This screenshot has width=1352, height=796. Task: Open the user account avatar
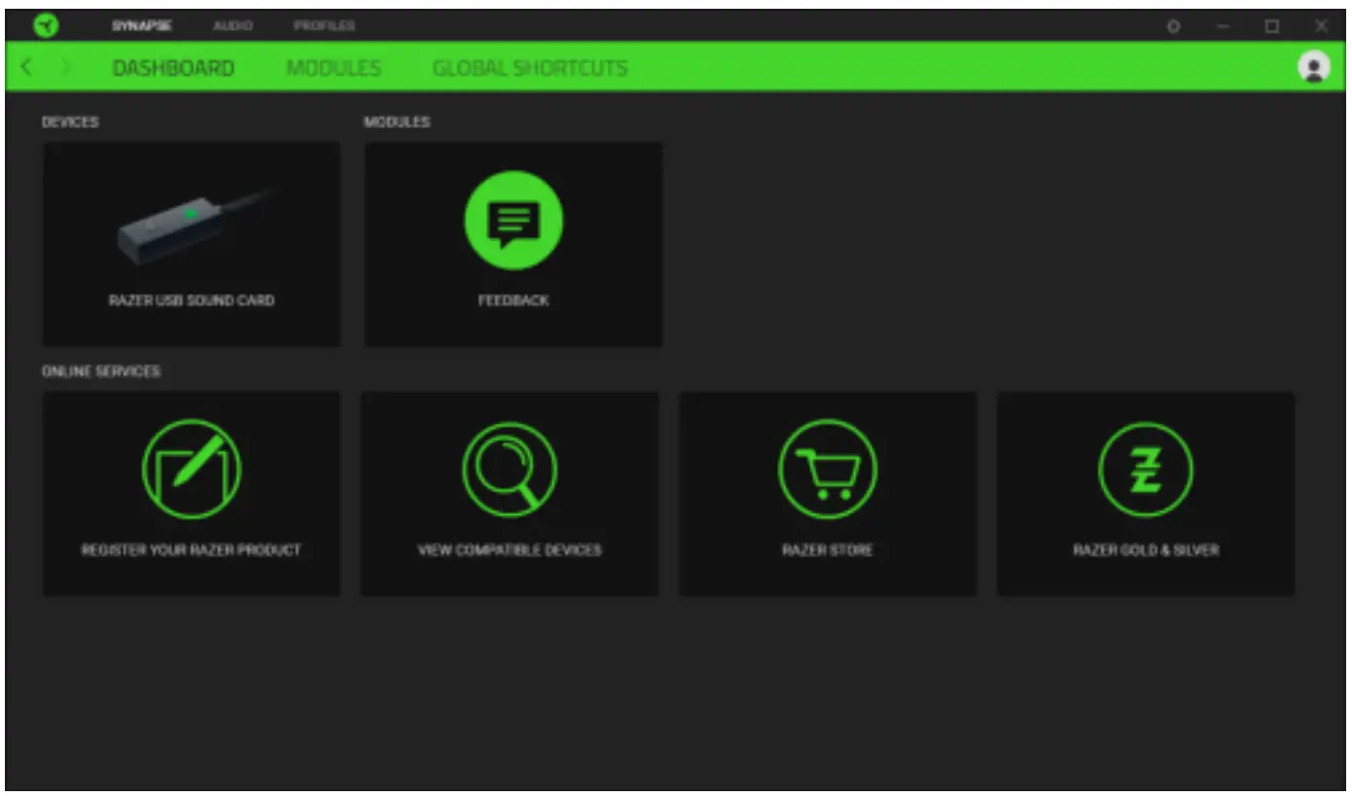point(1314,67)
